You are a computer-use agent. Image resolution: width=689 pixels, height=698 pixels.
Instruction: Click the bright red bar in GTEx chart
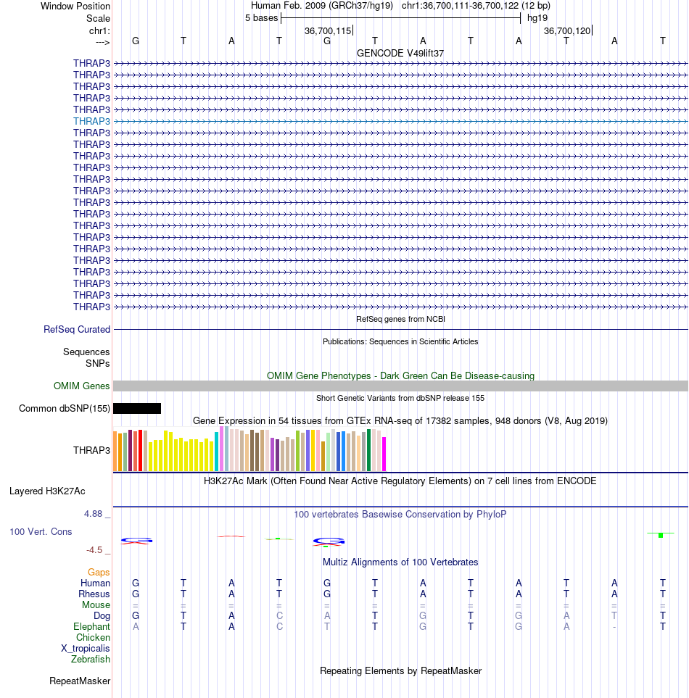click(x=140, y=451)
